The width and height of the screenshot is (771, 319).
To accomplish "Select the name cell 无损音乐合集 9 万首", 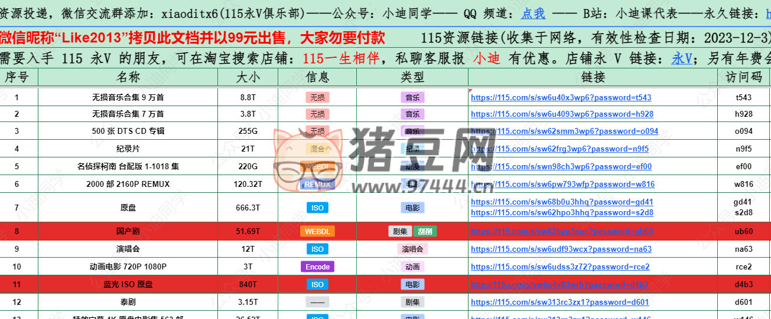I will [x=128, y=98].
